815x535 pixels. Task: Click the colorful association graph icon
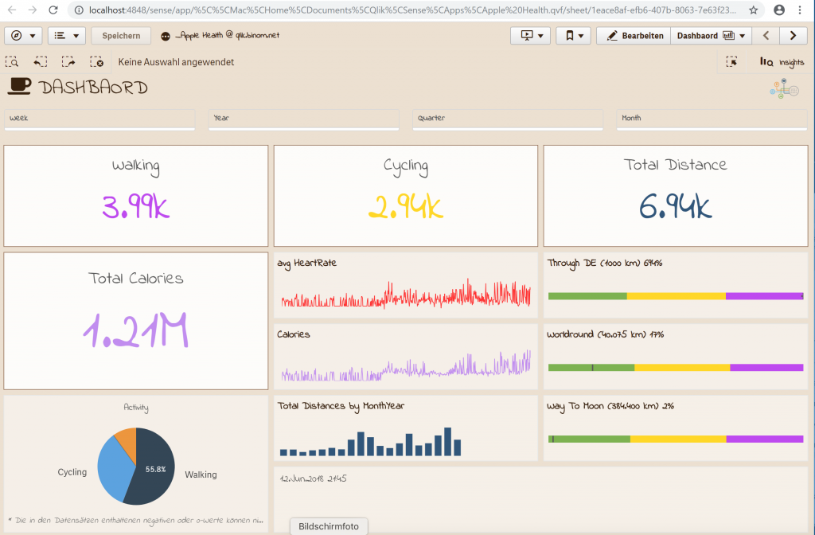click(783, 88)
